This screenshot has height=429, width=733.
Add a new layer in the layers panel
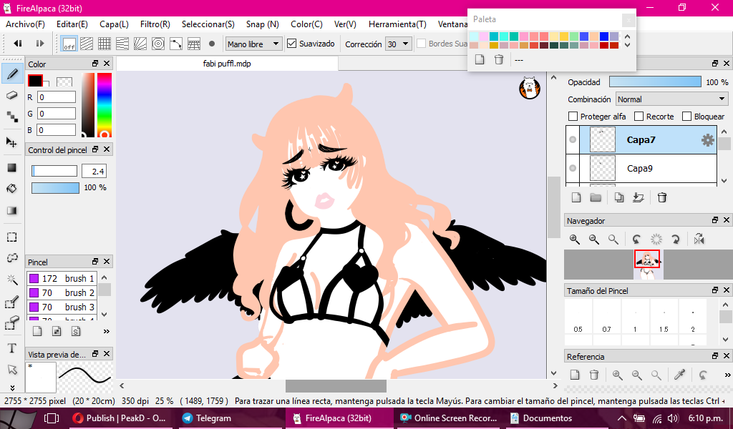click(576, 197)
